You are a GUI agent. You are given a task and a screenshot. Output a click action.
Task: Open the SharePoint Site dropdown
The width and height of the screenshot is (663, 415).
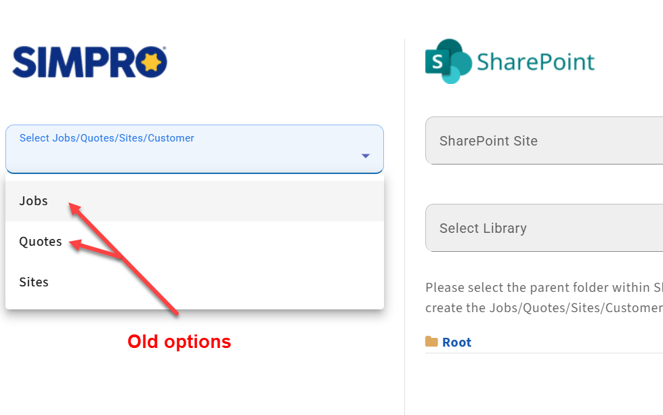coord(544,141)
